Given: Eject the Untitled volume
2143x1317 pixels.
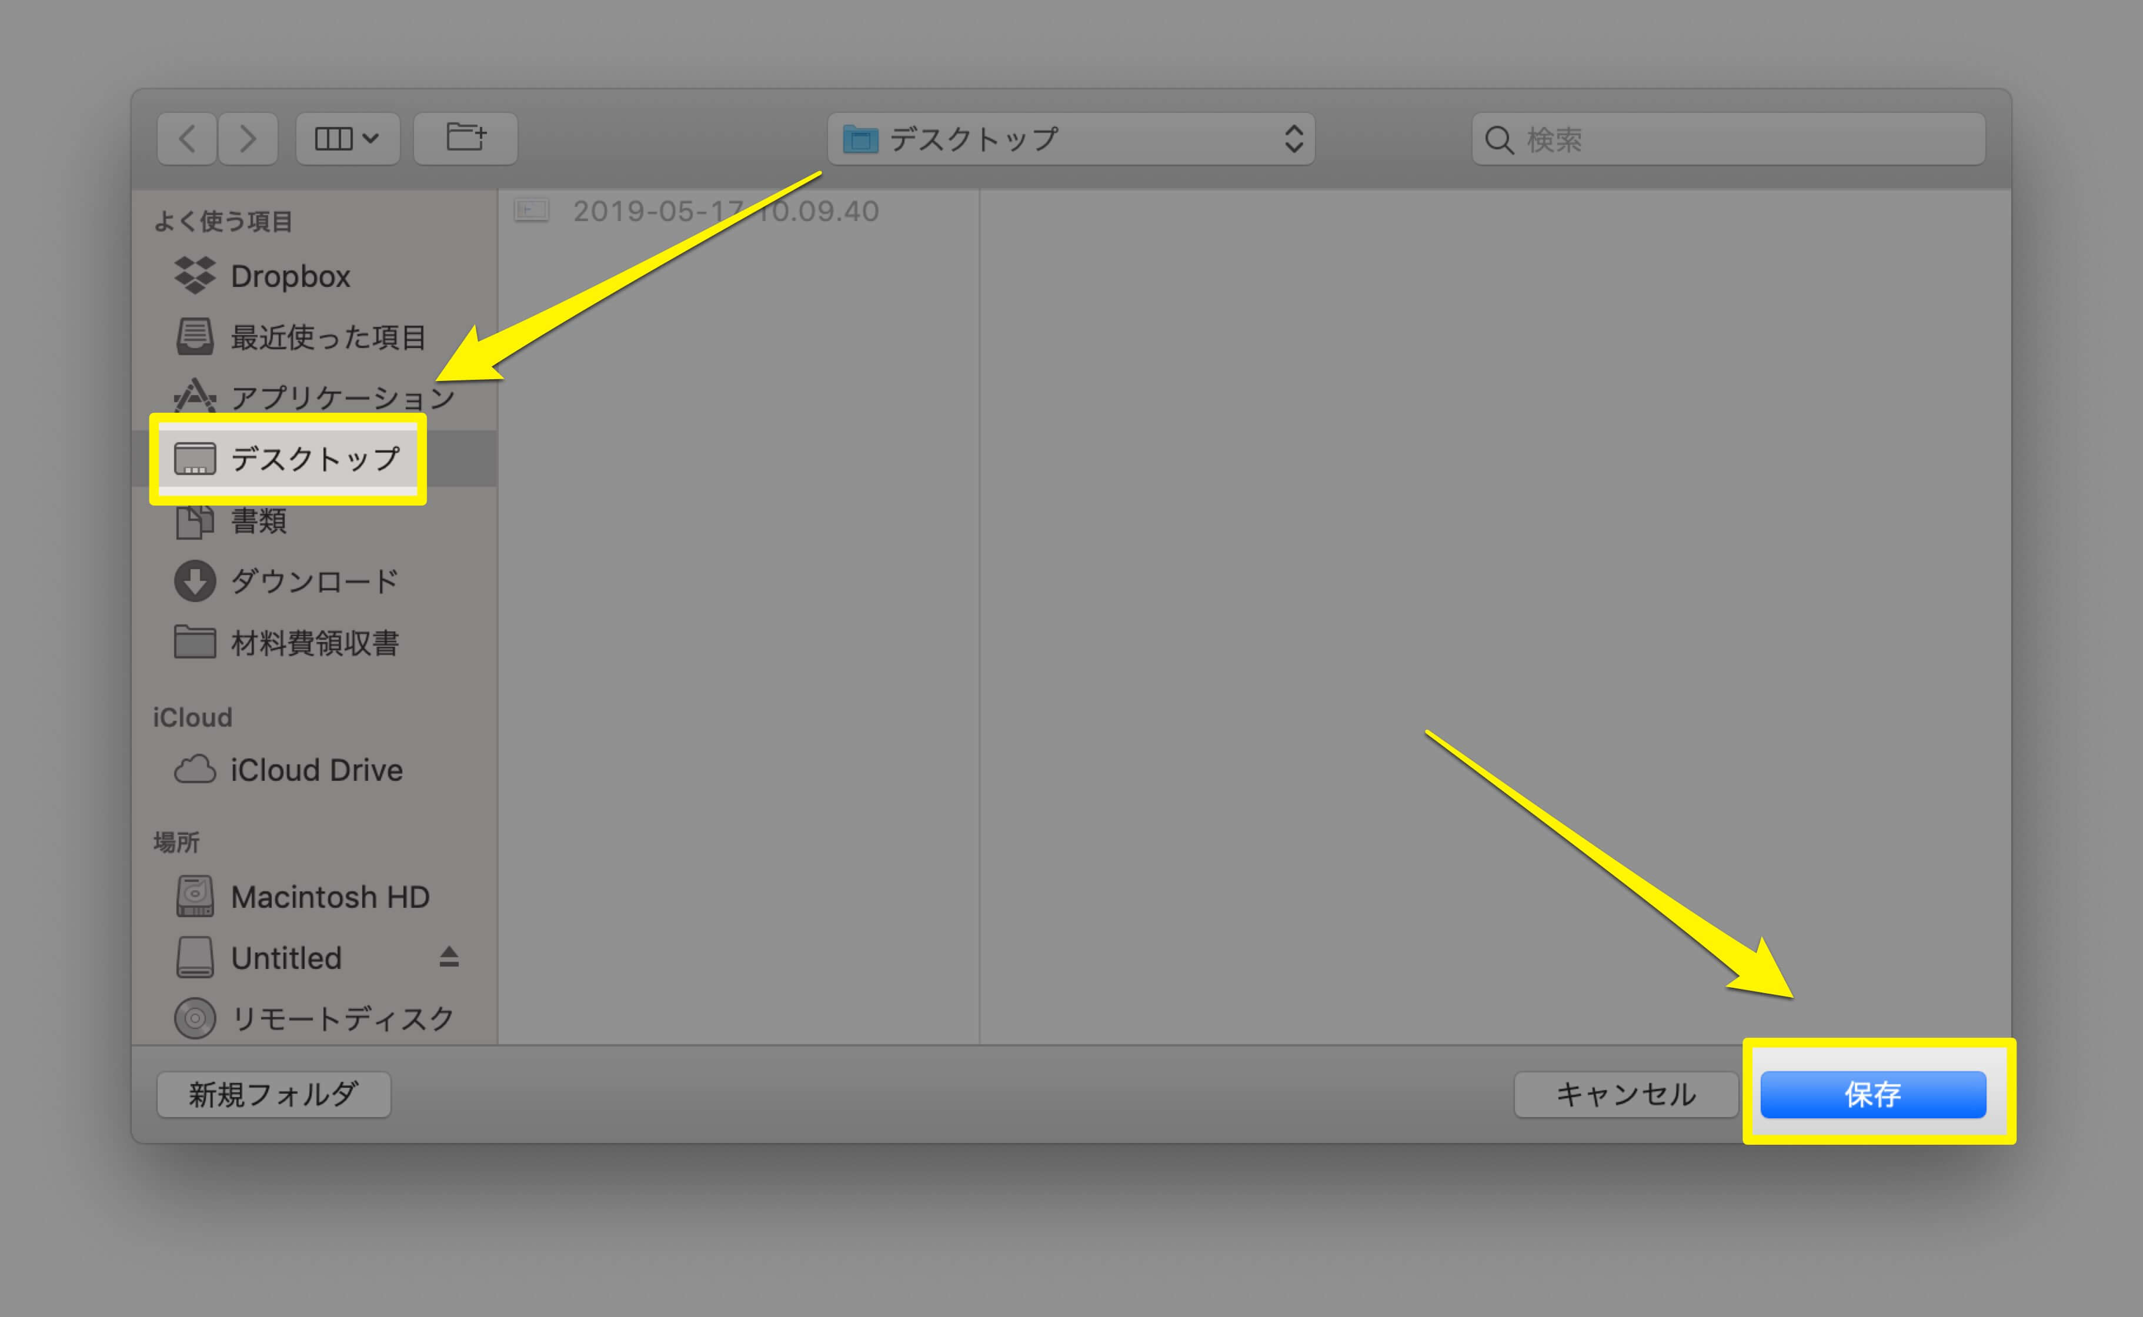Looking at the screenshot, I should click(x=449, y=957).
